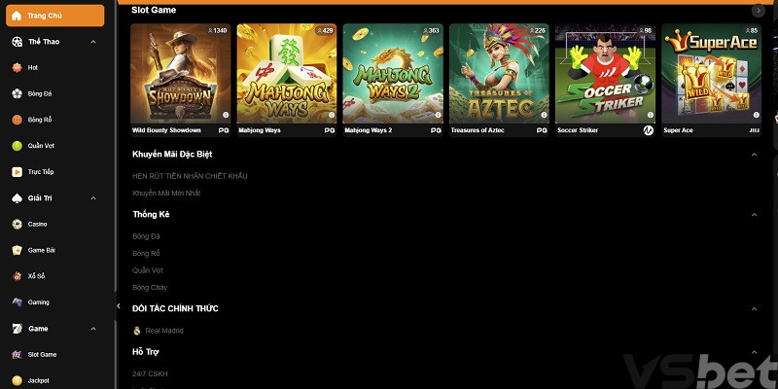
Task: Open the Treasures of Aztec game thumbnail
Action: pyautogui.click(x=499, y=74)
